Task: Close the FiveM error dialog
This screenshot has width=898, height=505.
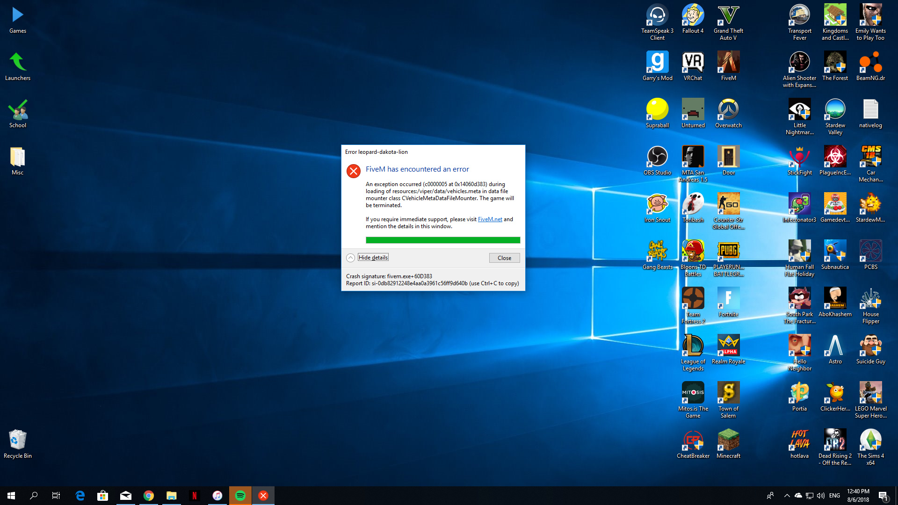Action: (x=504, y=258)
